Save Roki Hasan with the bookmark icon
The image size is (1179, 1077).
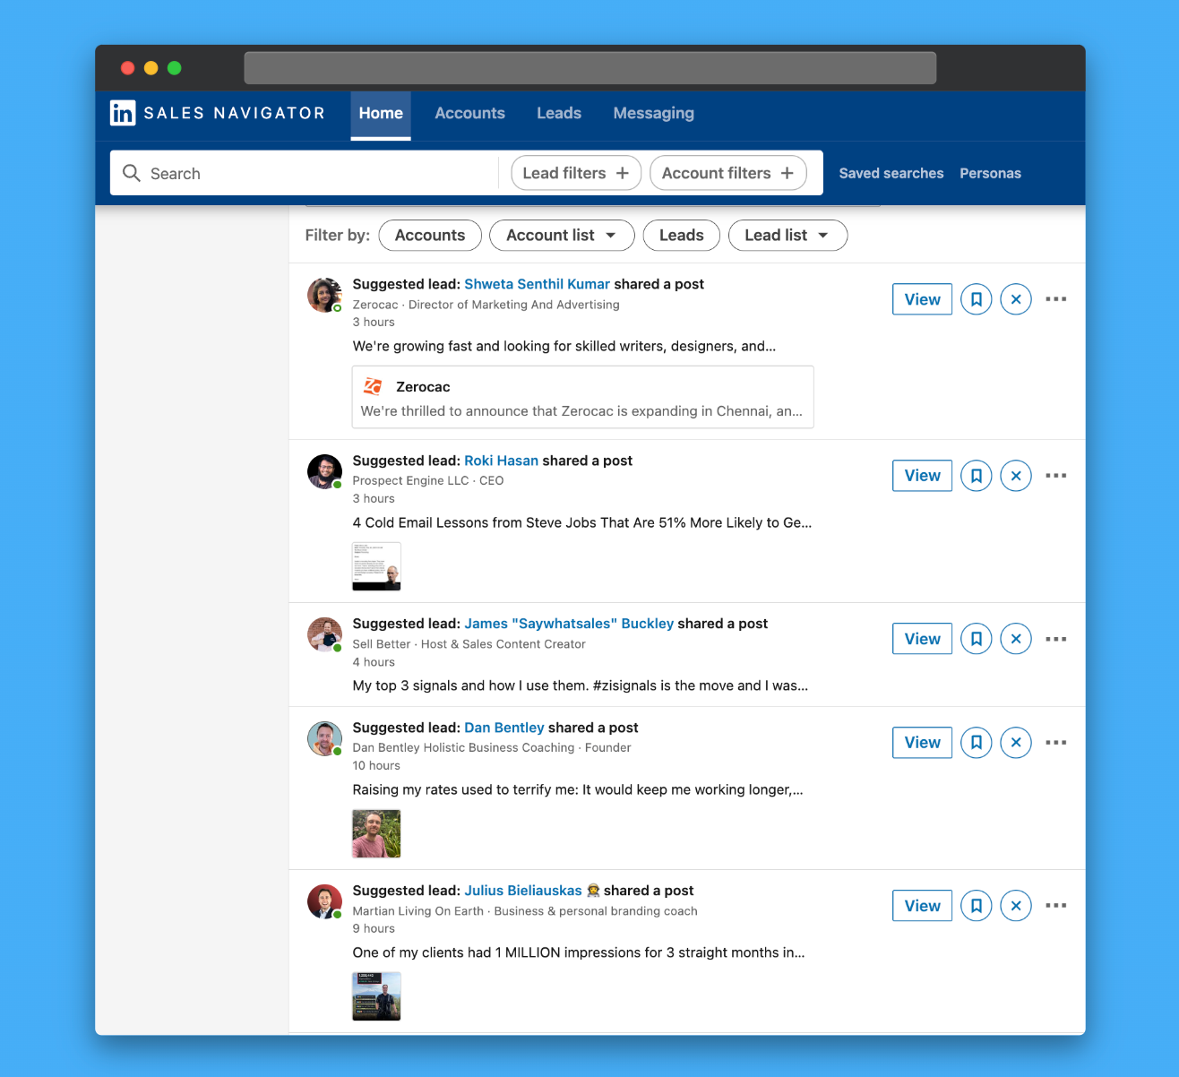click(x=977, y=476)
